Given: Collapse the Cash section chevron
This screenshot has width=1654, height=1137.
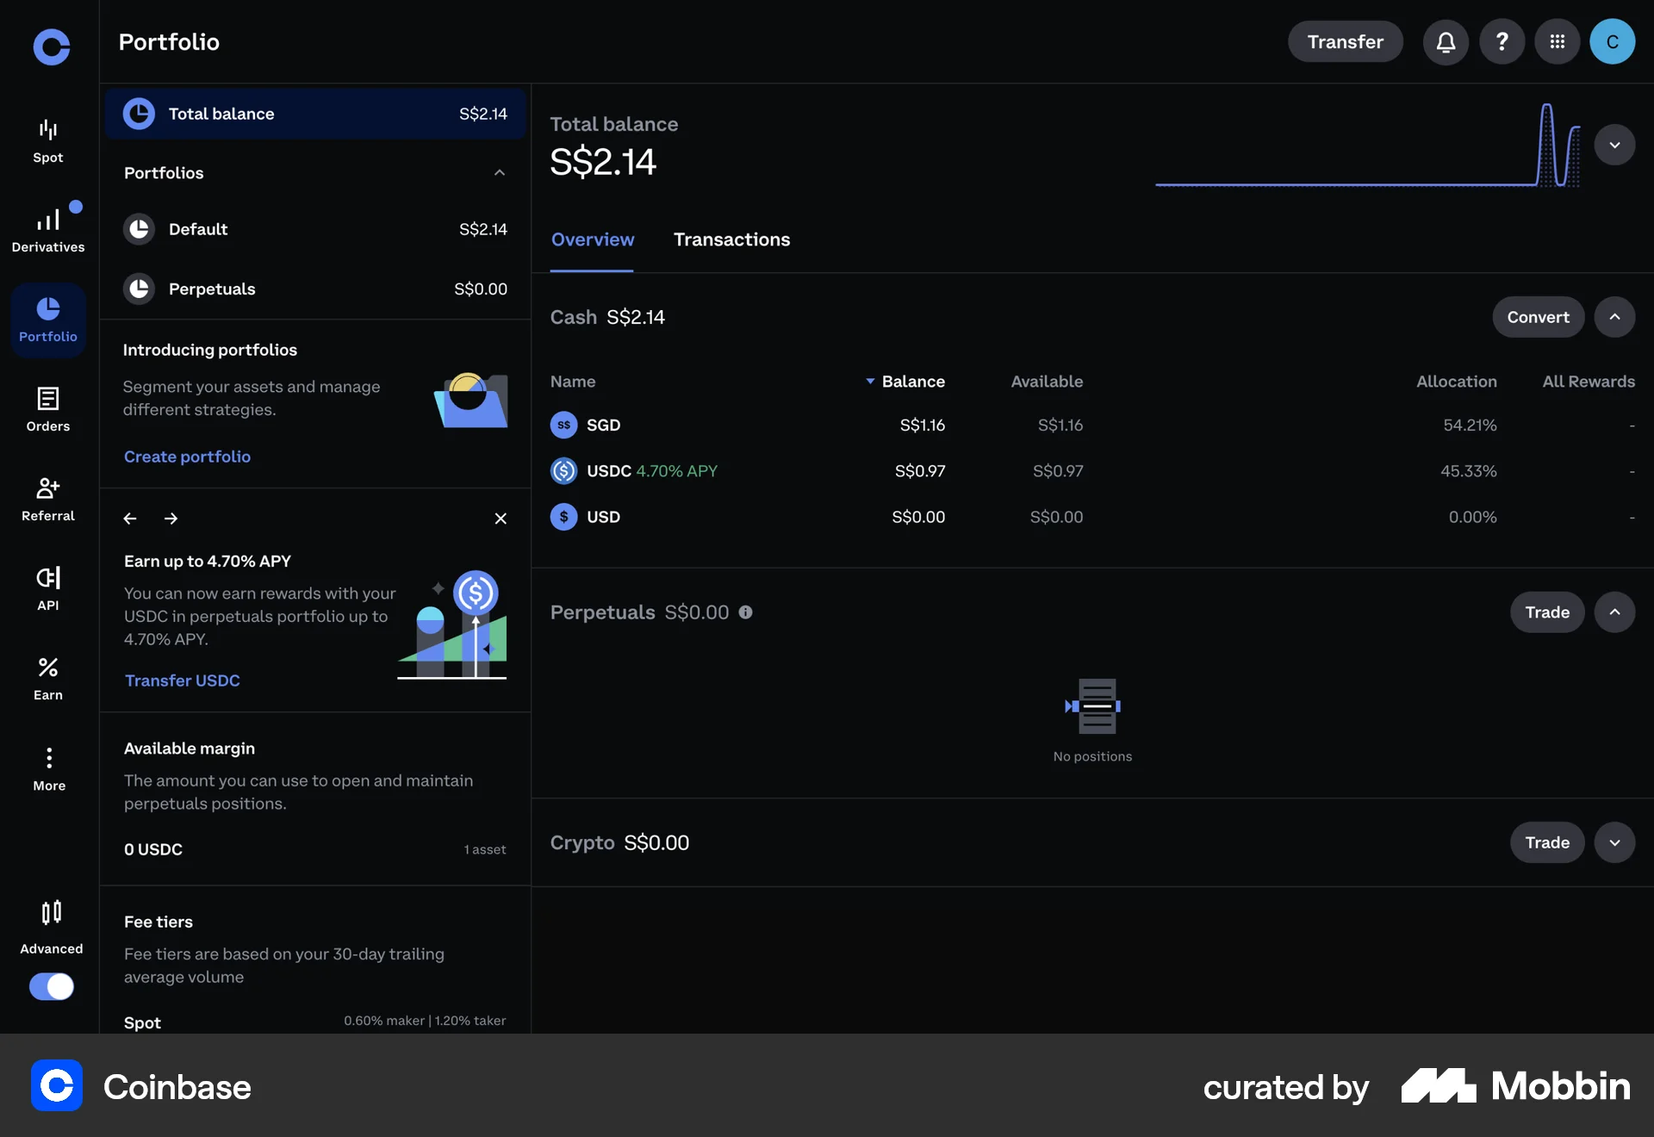Looking at the screenshot, I should tap(1615, 317).
